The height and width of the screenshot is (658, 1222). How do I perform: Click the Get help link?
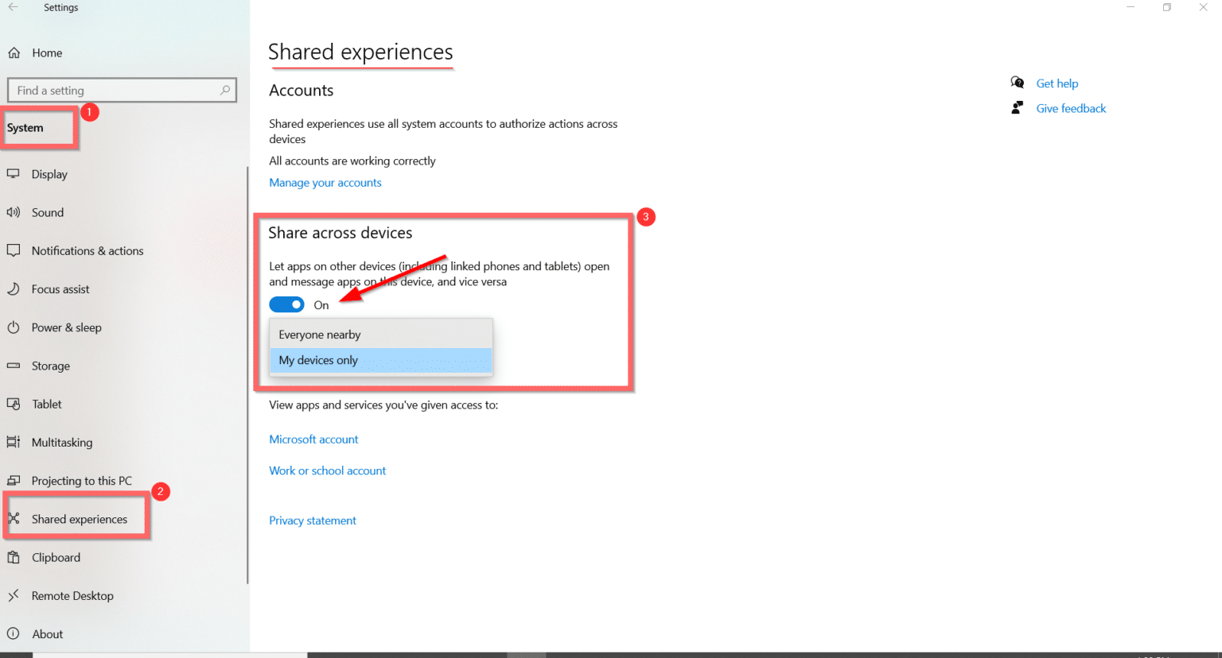1057,83
